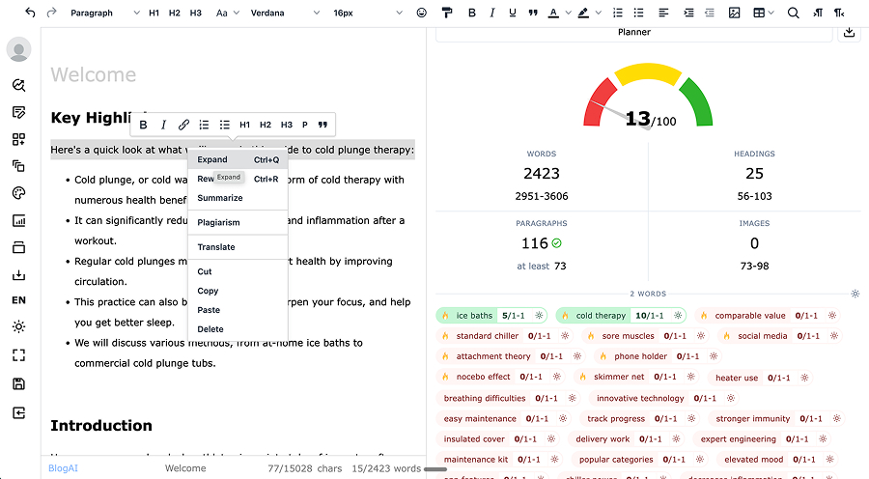This screenshot has width=869, height=479.
Task: Switch language with the EN button
Action: click(19, 300)
